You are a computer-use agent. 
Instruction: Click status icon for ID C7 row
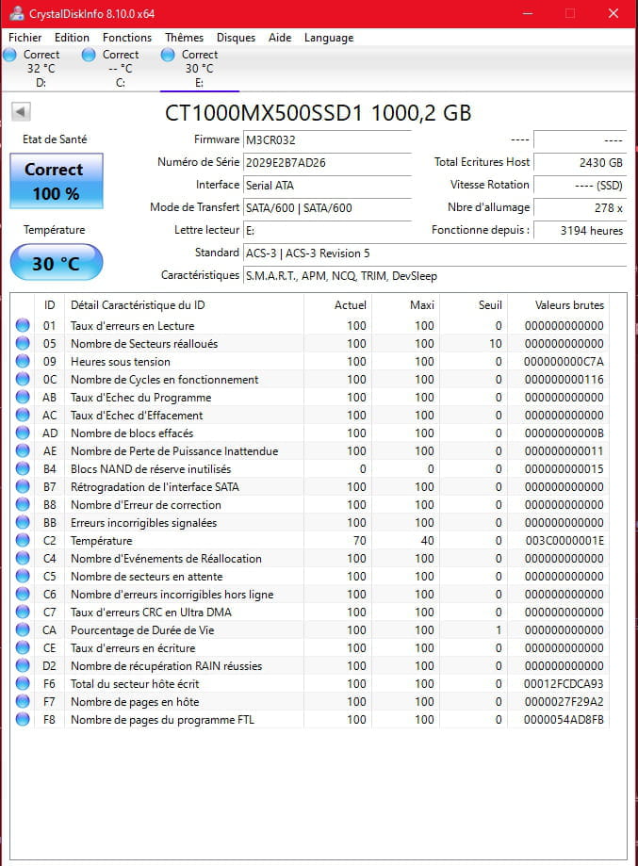pyautogui.click(x=23, y=612)
